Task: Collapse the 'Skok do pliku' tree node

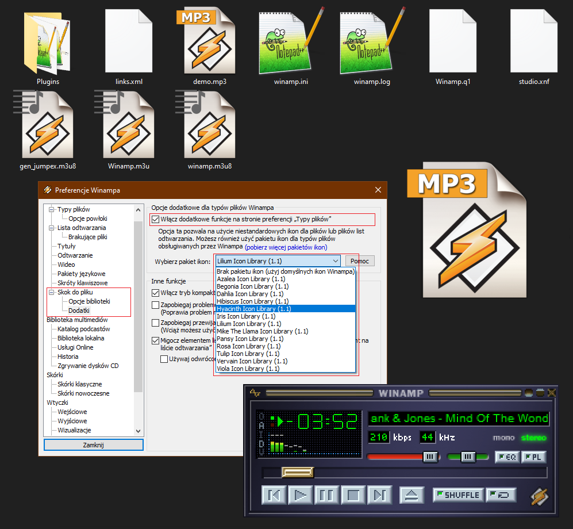Action: tap(52, 292)
